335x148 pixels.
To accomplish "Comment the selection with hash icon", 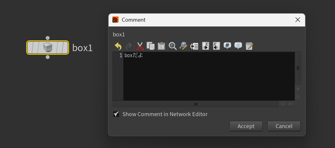I will pyautogui.click(x=227, y=46).
